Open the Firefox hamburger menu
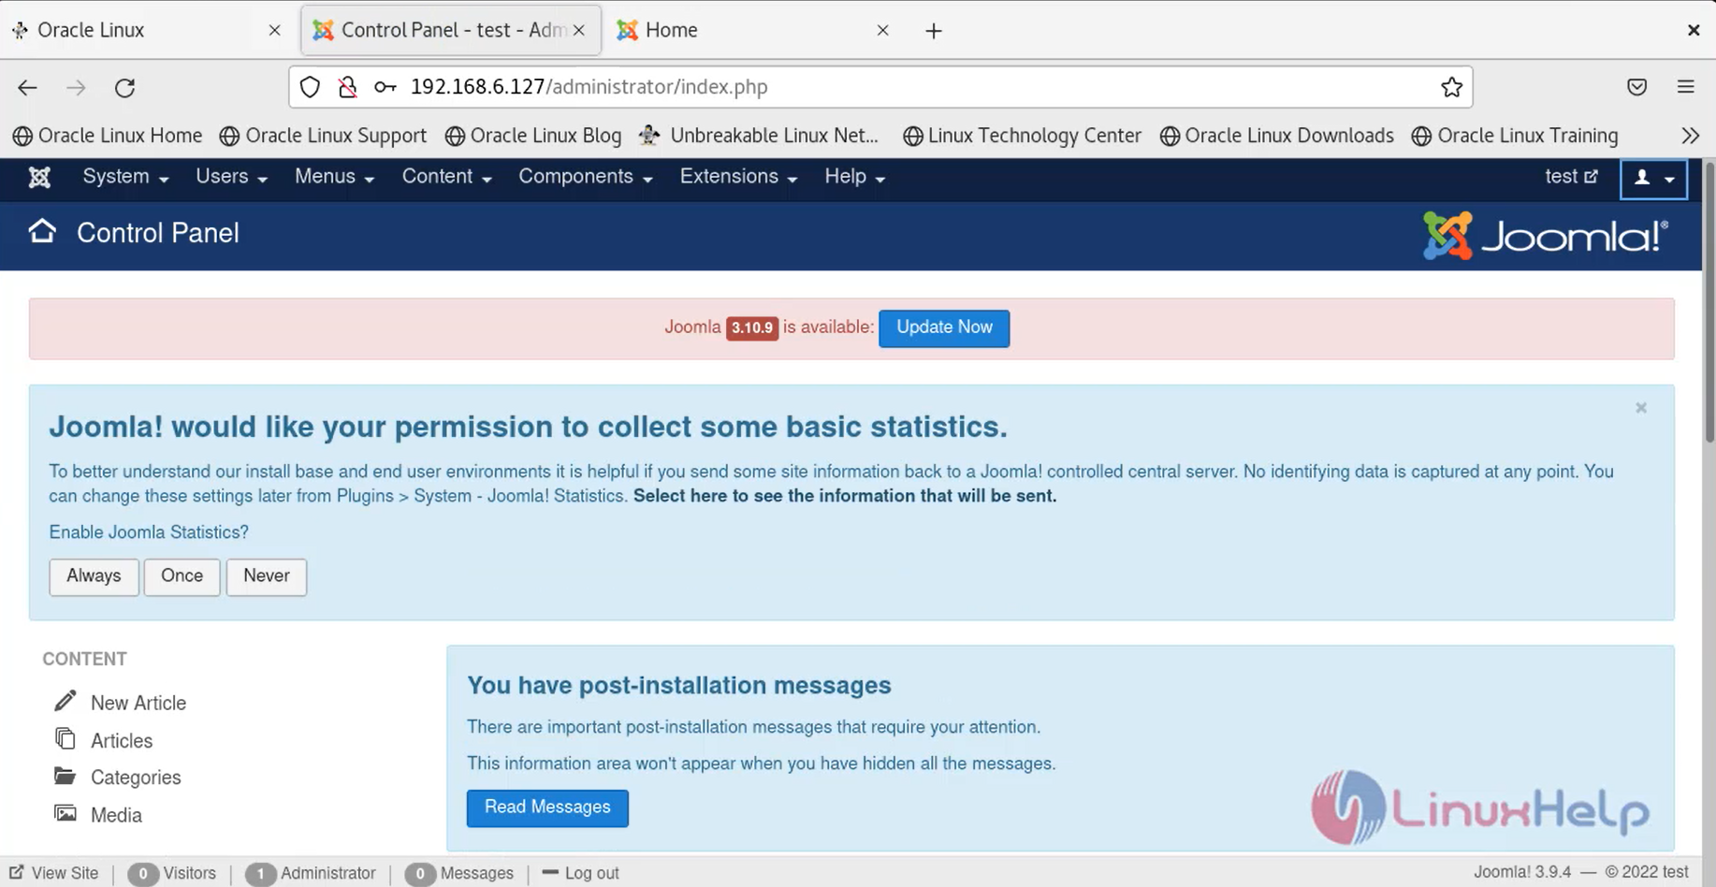This screenshot has height=887, width=1716. pos(1686,87)
